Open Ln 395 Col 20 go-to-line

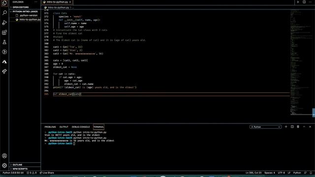click(253, 173)
